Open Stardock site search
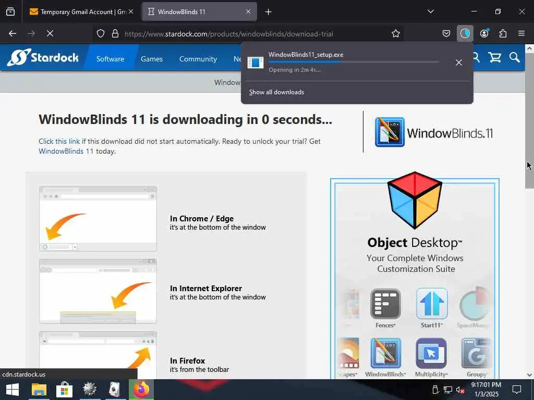This screenshot has height=400, width=534. click(515, 57)
